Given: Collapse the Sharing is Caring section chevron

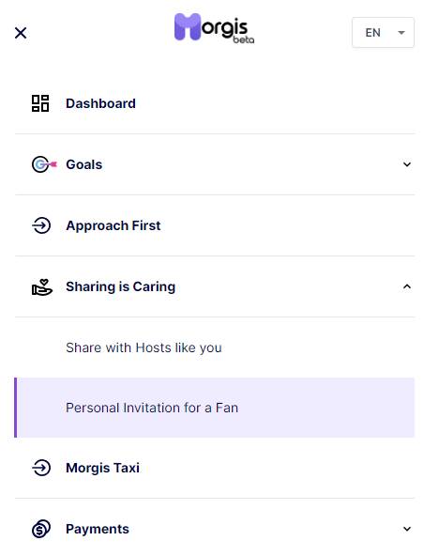Looking at the screenshot, I should click(x=407, y=286).
